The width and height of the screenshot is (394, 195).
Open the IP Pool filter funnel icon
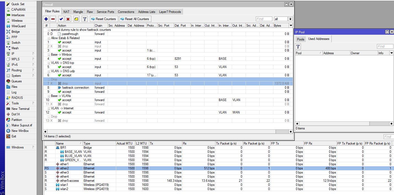click(298, 47)
